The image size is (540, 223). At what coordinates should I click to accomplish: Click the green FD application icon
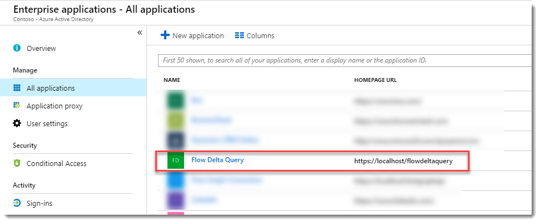(x=176, y=160)
